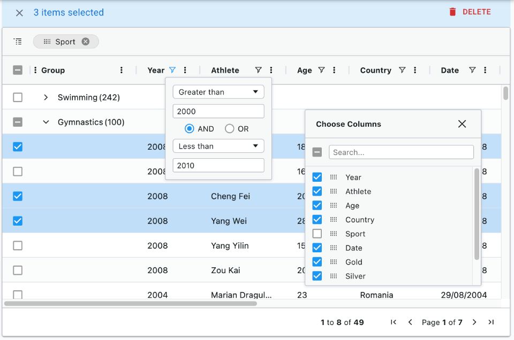The width and height of the screenshot is (514, 340).
Task: Click the column search field
Action: [401, 152]
